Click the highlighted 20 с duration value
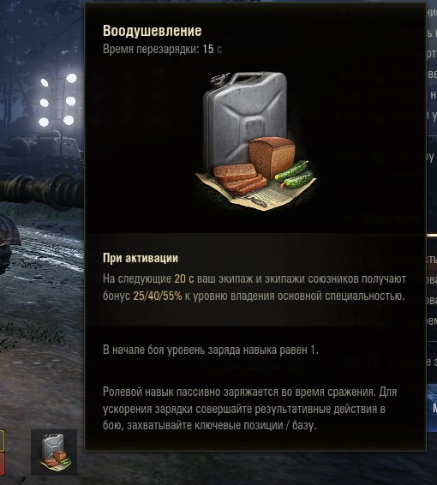The image size is (437, 485). tap(184, 279)
